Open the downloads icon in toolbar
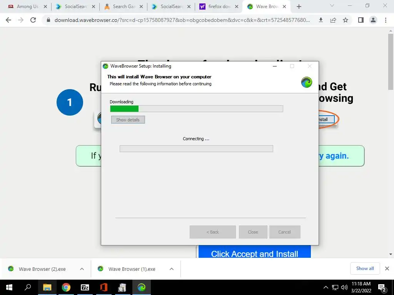 click(x=321, y=20)
